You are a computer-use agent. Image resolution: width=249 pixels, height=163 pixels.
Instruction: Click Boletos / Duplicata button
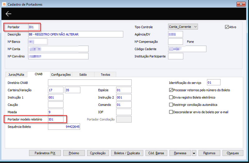(x=127, y=153)
